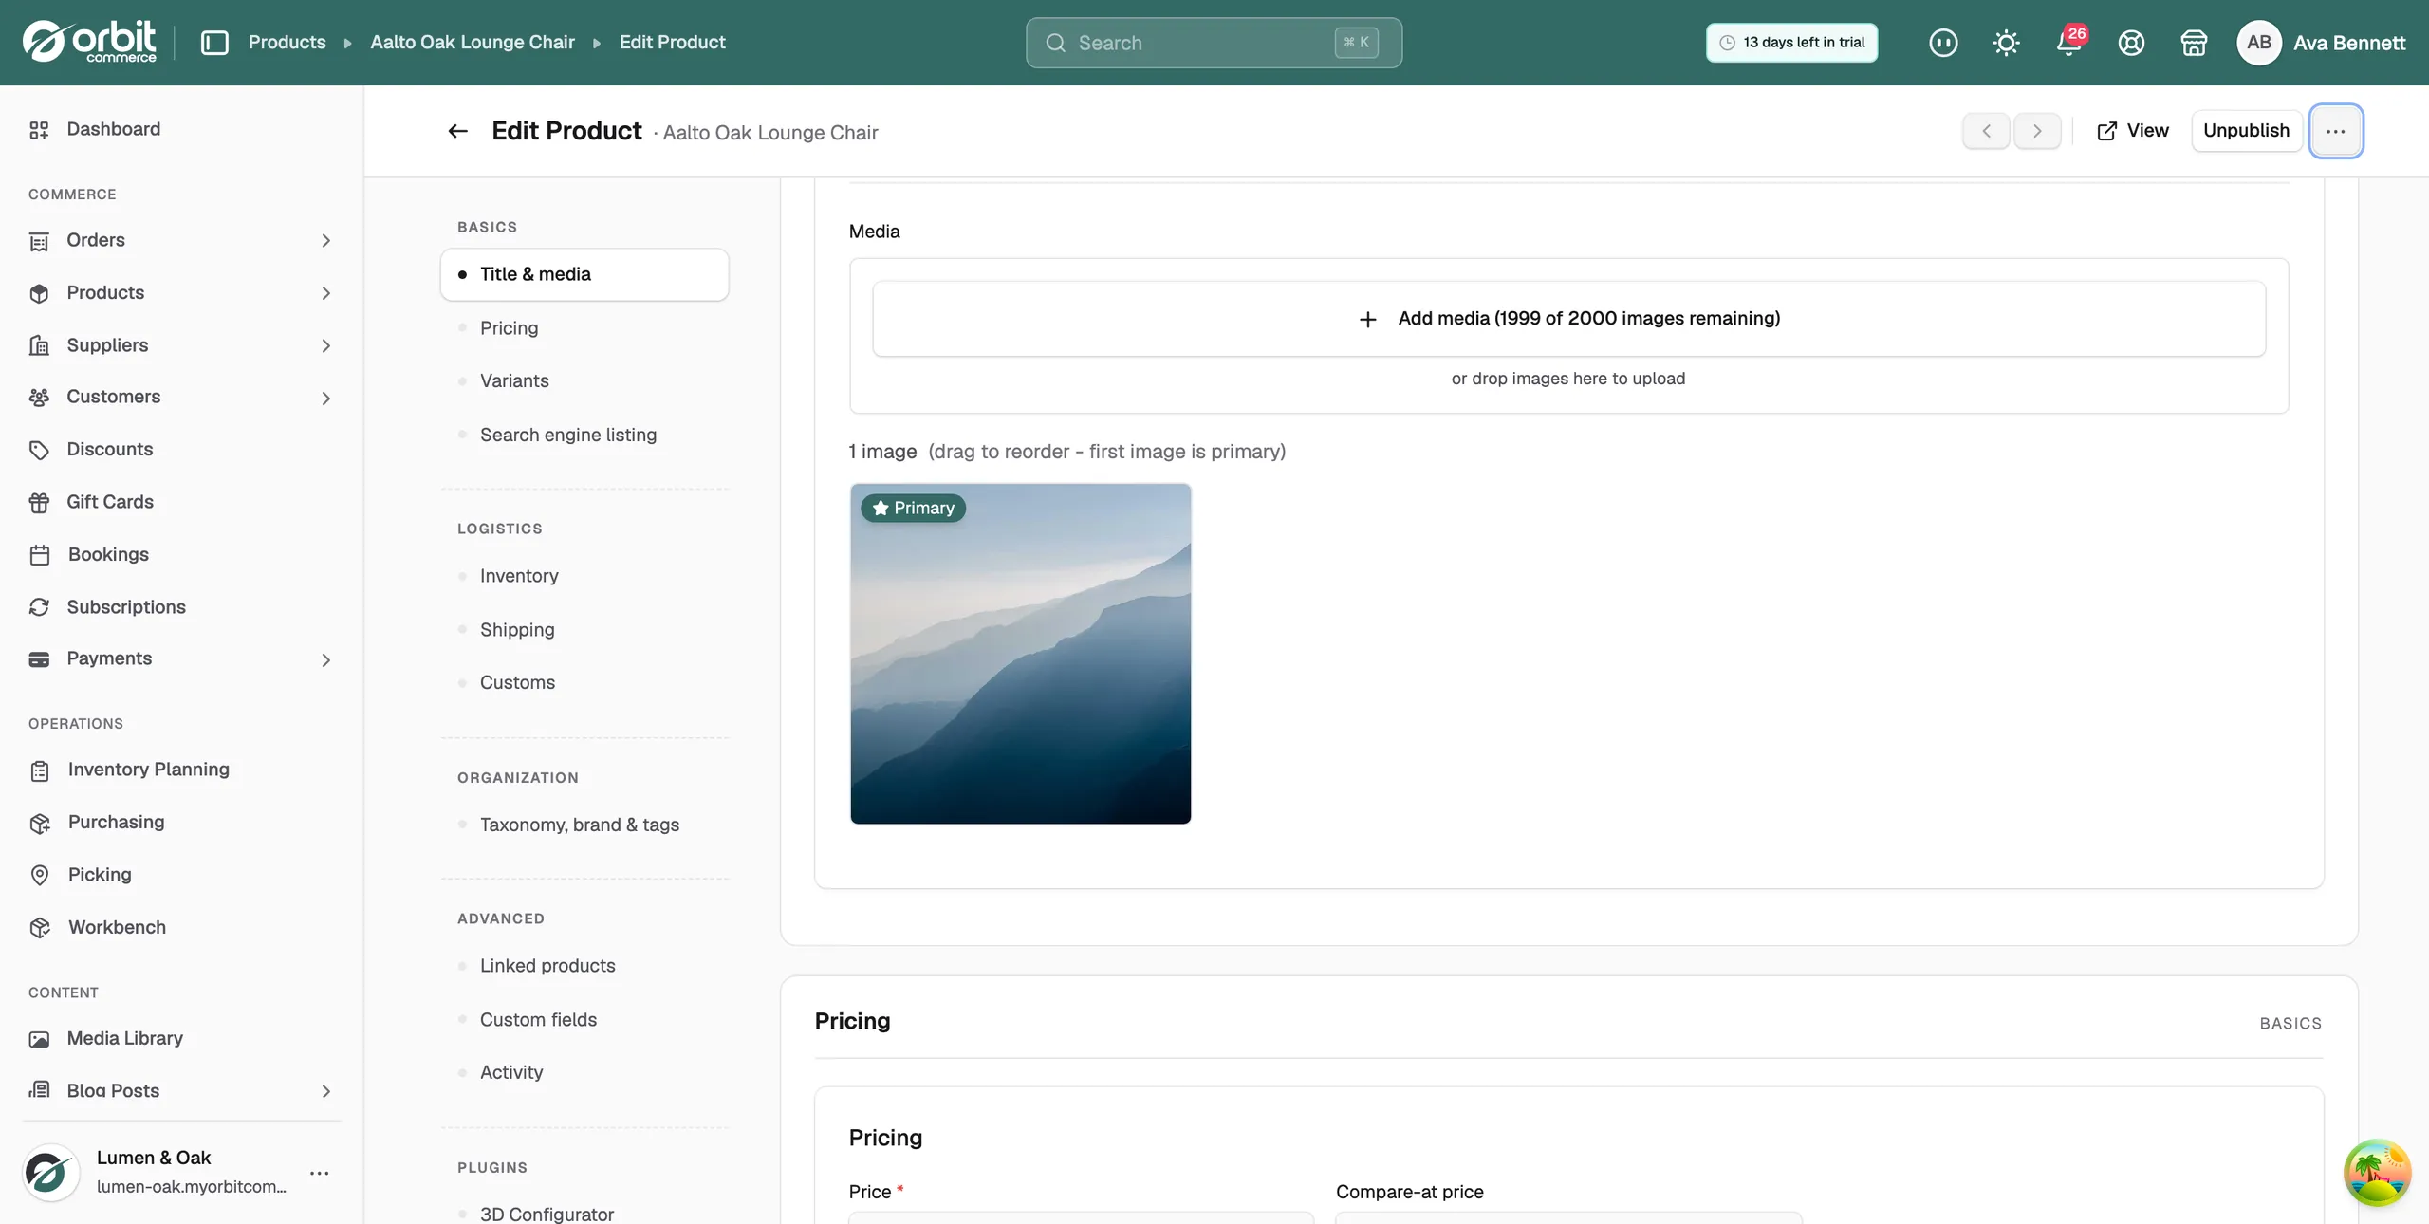Open the more actions ellipsis button
This screenshot has width=2429, height=1224.
pos(2335,131)
